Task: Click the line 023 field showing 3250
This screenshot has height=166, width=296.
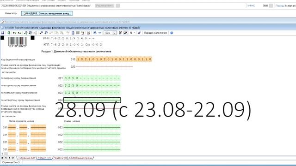Action: (x=92, y=93)
